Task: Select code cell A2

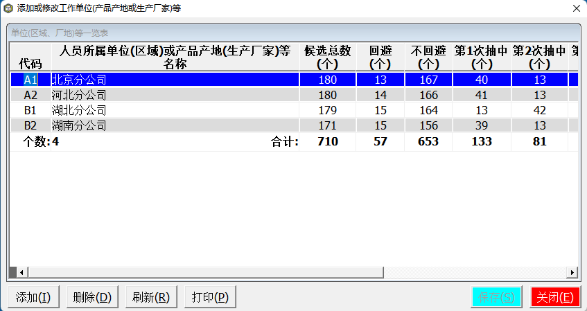Action: 30,95
